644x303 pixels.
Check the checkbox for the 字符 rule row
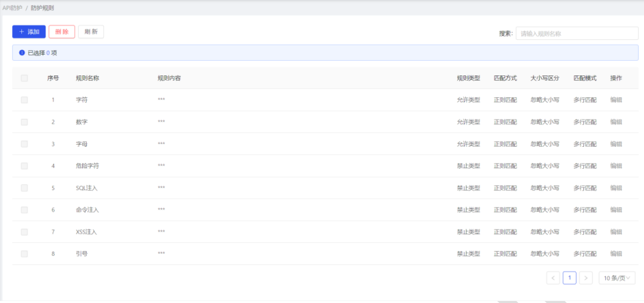click(x=25, y=100)
